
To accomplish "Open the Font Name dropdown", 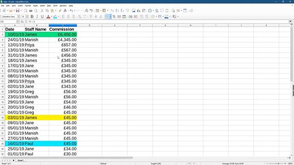I will [x=18, y=16].
